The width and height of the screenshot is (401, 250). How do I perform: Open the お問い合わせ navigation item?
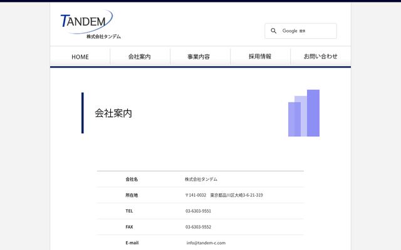pyautogui.click(x=320, y=56)
